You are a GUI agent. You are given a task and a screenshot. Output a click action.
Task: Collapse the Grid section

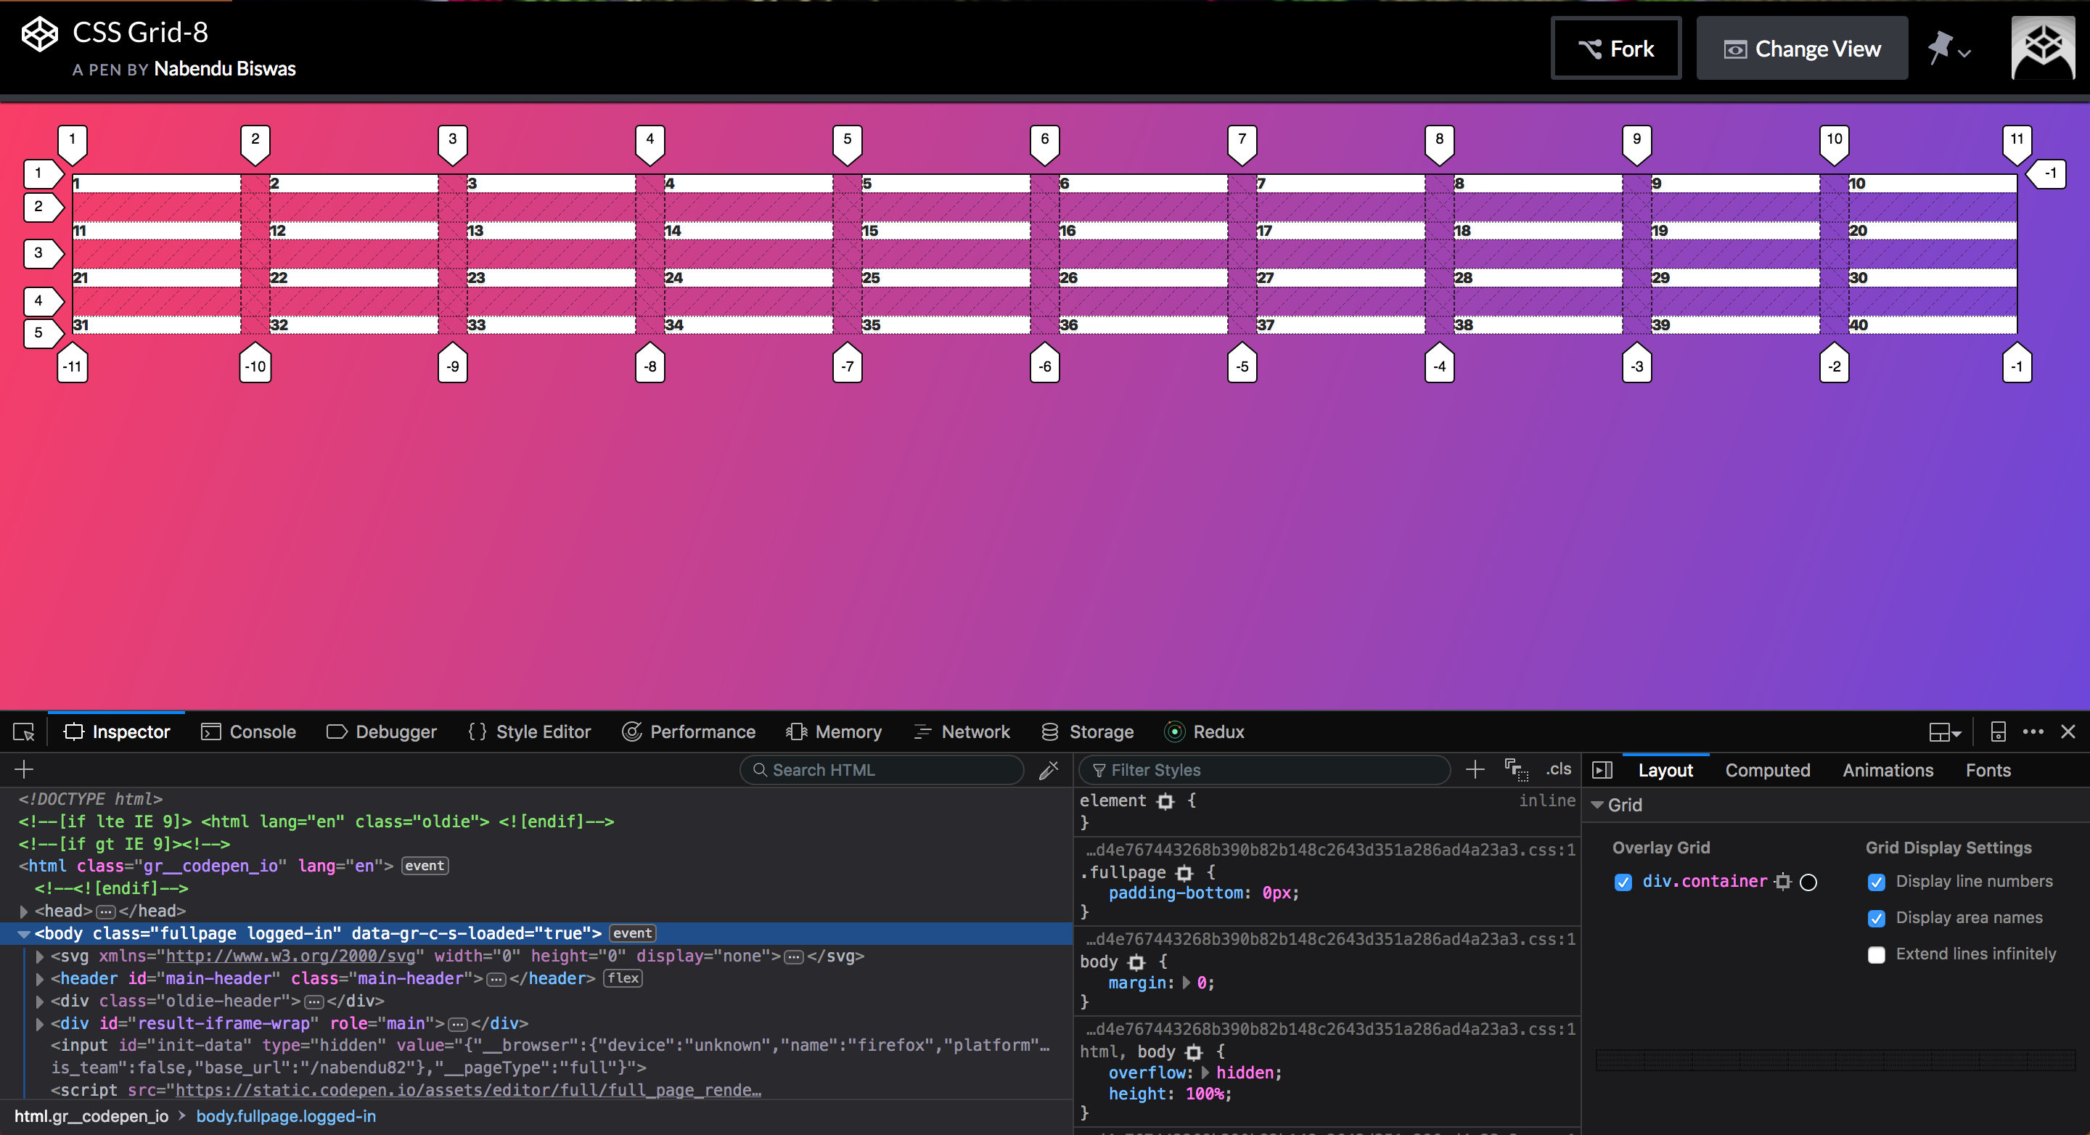(1597, 805)
